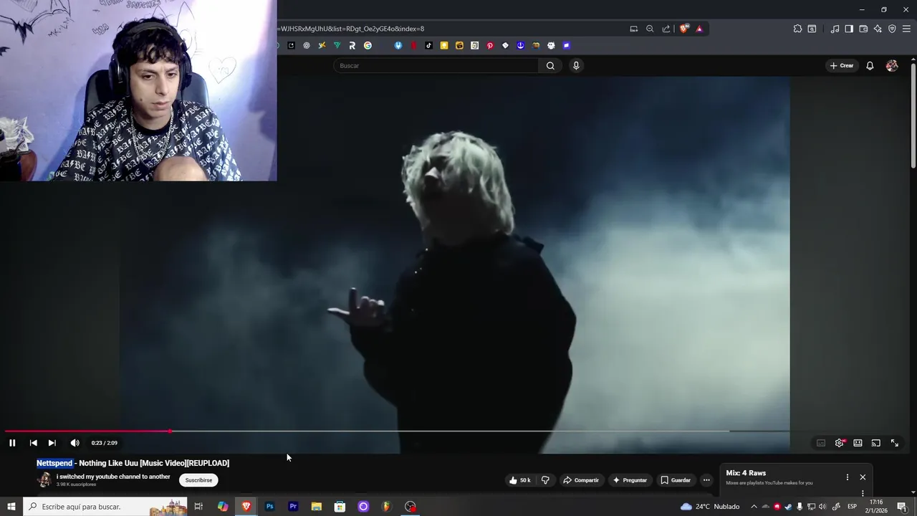917x516 pixels.
Task: Open YouTube account avatar menu
Action: tap(892, 65)
